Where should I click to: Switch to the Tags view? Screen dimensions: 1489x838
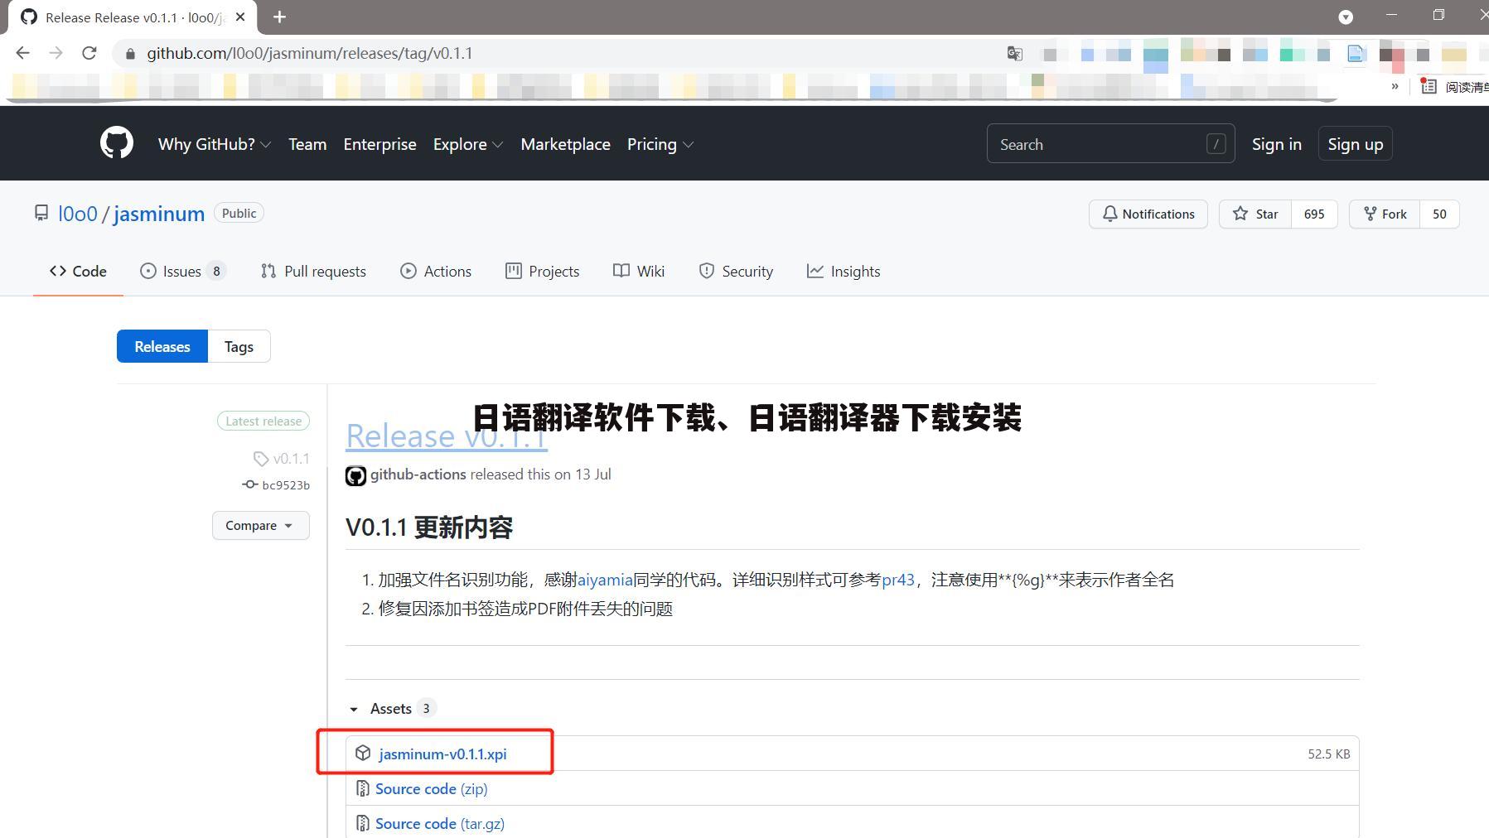point(239,346)
